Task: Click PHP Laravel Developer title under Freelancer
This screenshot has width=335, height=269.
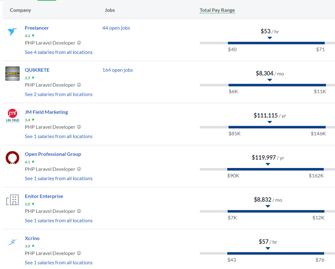Action: coord(50,43)
